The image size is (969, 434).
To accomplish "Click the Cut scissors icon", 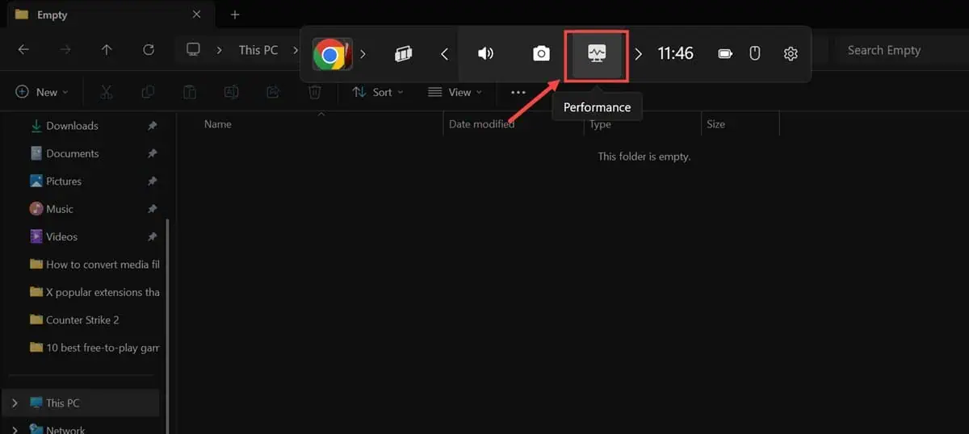I will click(x=106, y=92).
